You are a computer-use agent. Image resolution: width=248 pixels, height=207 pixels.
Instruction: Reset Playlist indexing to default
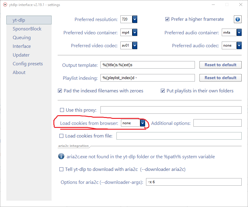221,78
